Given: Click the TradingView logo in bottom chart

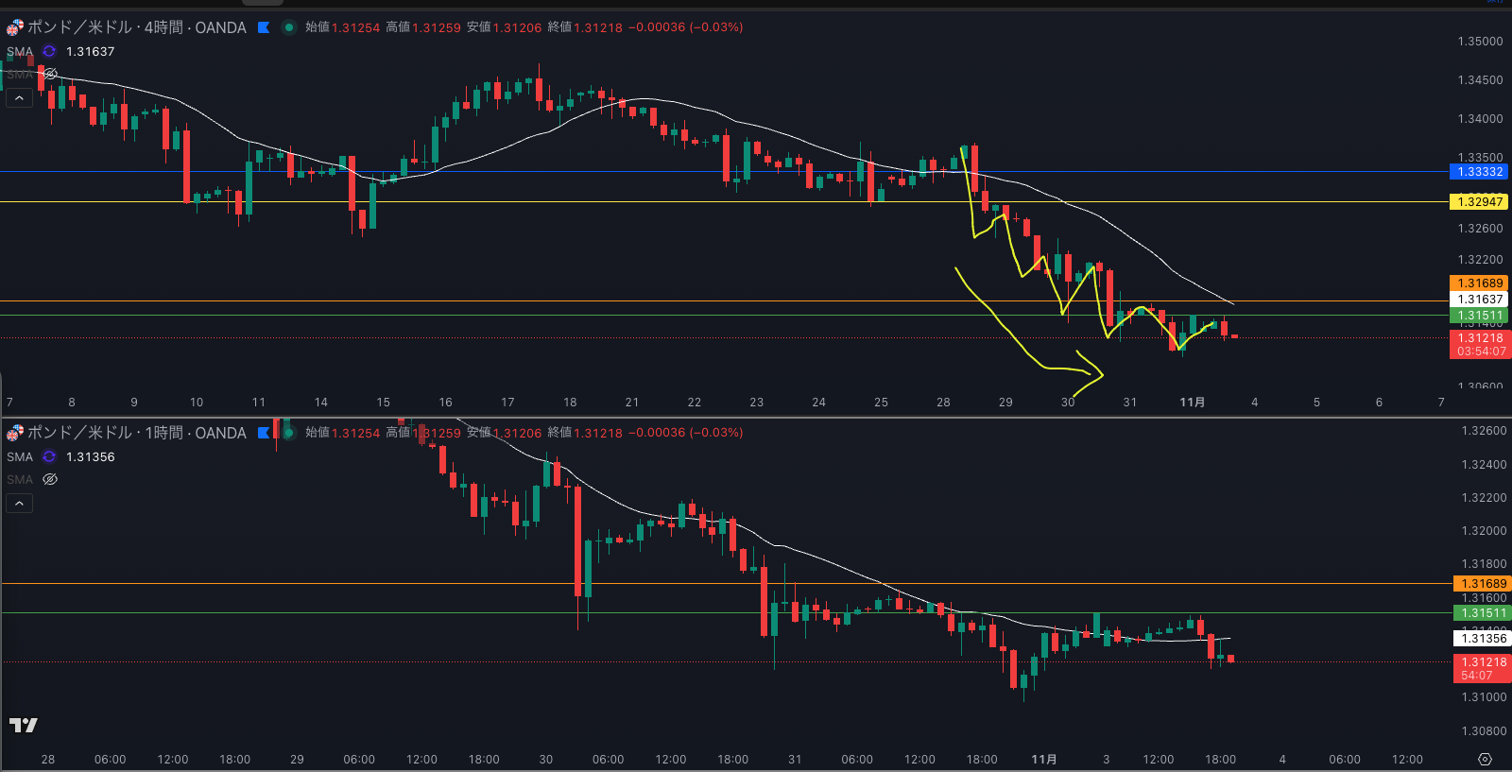Looking at the screenshot, I should pyautogui.click(x=23, y=725).
